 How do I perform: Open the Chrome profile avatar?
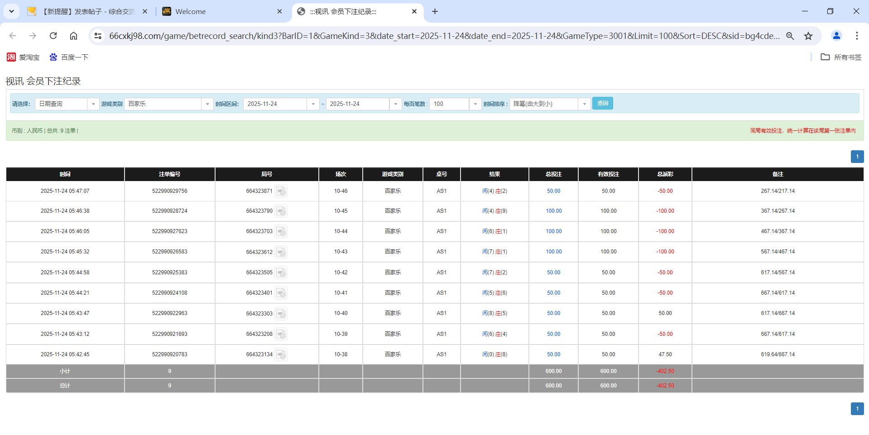(x=836, y=36)
